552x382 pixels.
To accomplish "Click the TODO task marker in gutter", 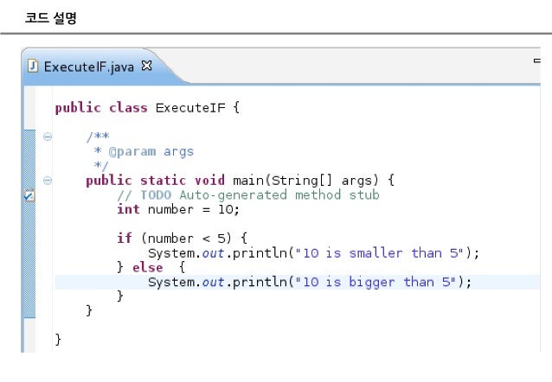I will [x=29, y=195].
